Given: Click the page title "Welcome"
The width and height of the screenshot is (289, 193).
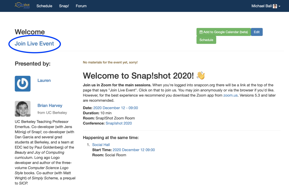Looking at the screenshot, I should coord(30,32).
